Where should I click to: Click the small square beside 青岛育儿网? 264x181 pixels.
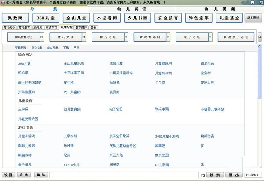tap(168, 37)
